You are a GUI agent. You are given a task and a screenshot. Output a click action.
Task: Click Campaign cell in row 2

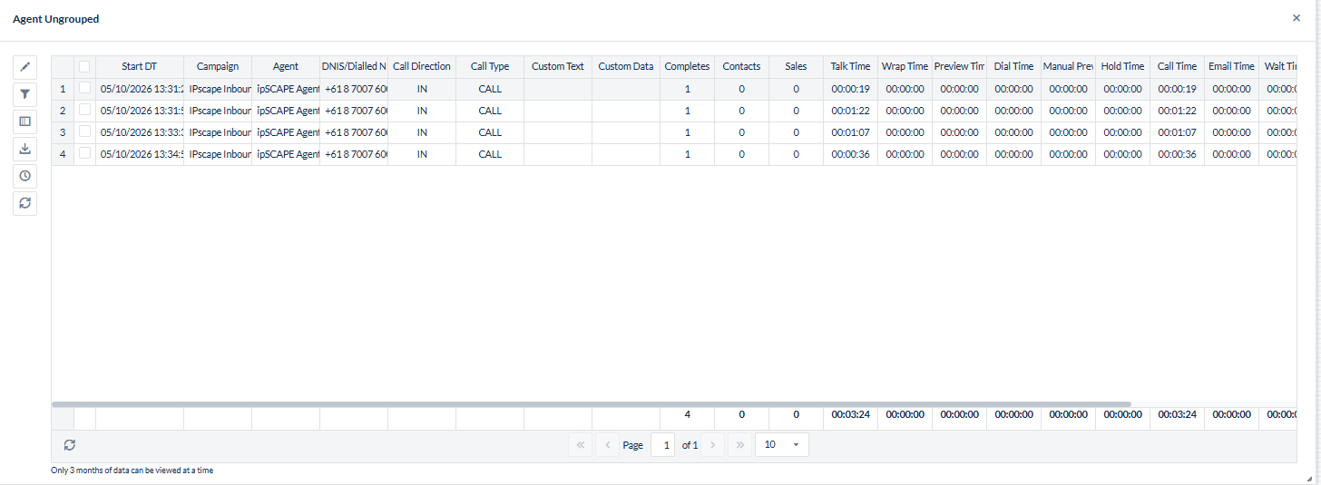(218, 111)
